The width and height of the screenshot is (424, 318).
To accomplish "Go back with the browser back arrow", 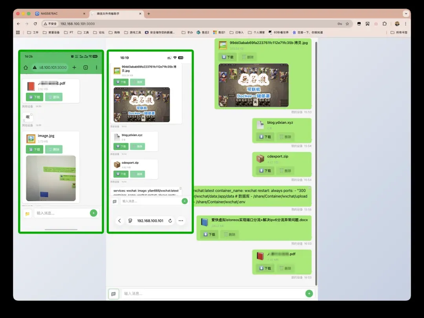I will click(18, 24).
